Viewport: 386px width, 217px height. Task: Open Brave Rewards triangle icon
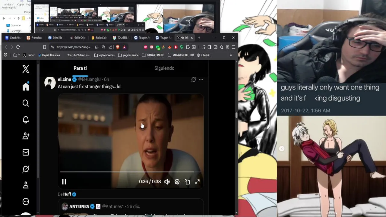[x=124, y=47]
